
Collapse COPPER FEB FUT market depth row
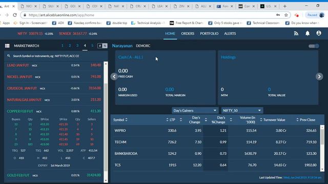point(54,111)
